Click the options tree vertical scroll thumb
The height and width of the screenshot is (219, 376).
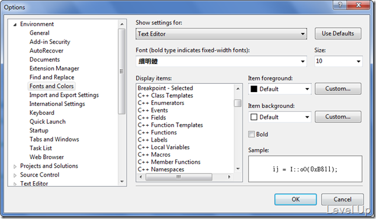click(x=122, y=71)
